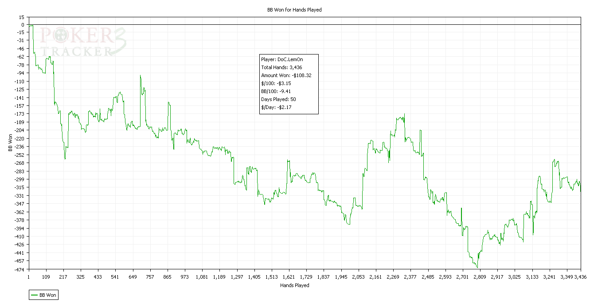This screenshot has width=590, height=307.
Task: Click x-axis tick label 109
Action: [x=46, y=277]
